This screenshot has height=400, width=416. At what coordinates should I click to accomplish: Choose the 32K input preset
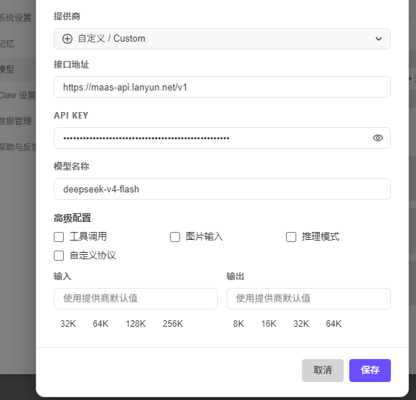(68, 324)
